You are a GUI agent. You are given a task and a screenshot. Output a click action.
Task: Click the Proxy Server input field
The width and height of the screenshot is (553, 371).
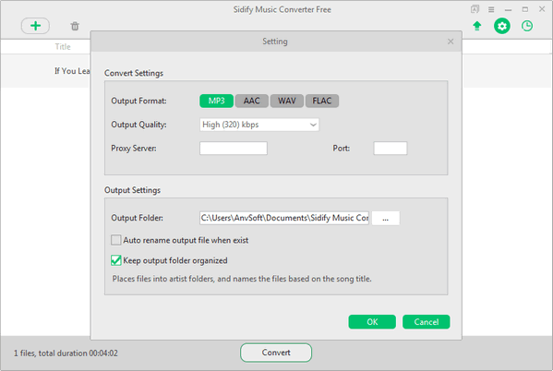(x=234, y=148)
